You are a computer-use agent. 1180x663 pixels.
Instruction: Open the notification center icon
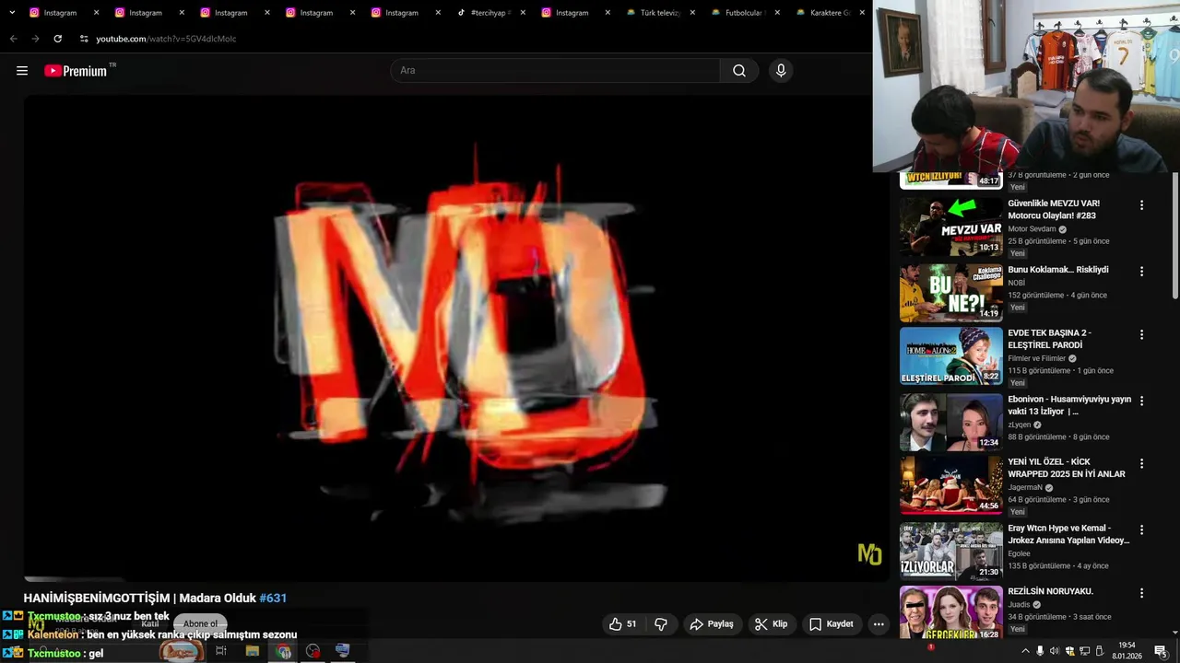point(1160,651)
